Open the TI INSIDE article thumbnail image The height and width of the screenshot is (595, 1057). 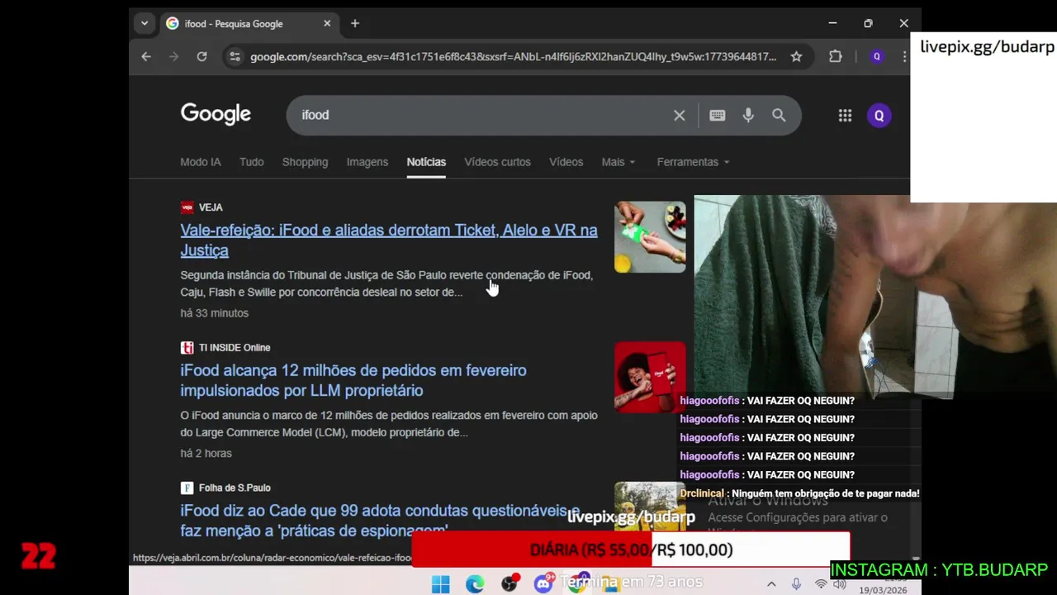click(650, 378)
